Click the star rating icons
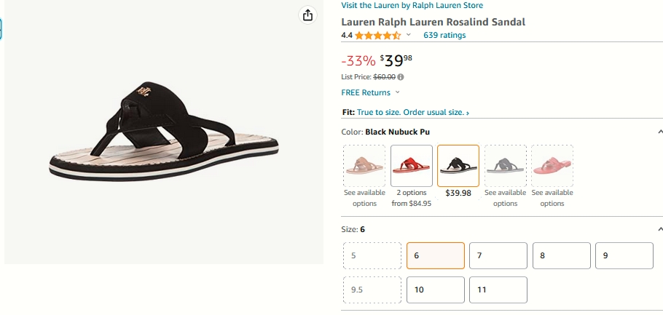 (377, 35)
